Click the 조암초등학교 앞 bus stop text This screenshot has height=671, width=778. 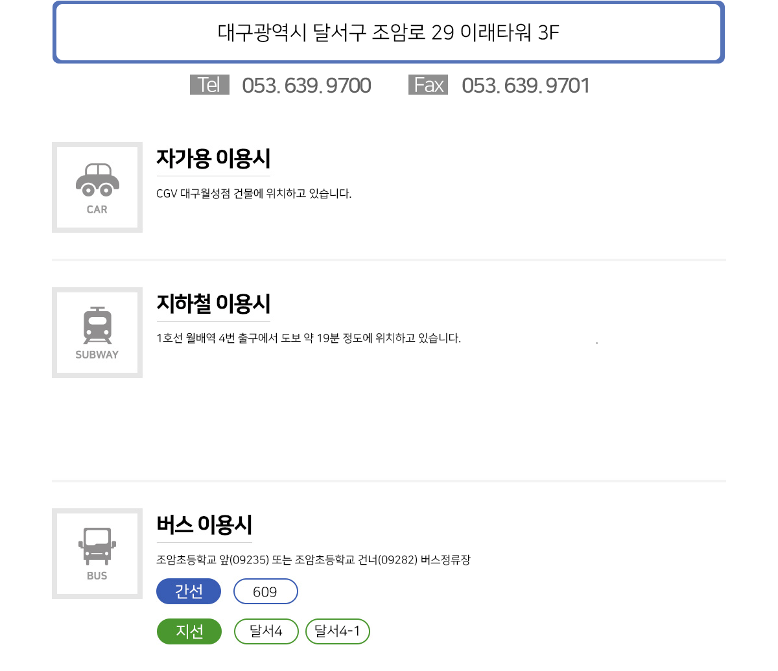click(313, 559)
